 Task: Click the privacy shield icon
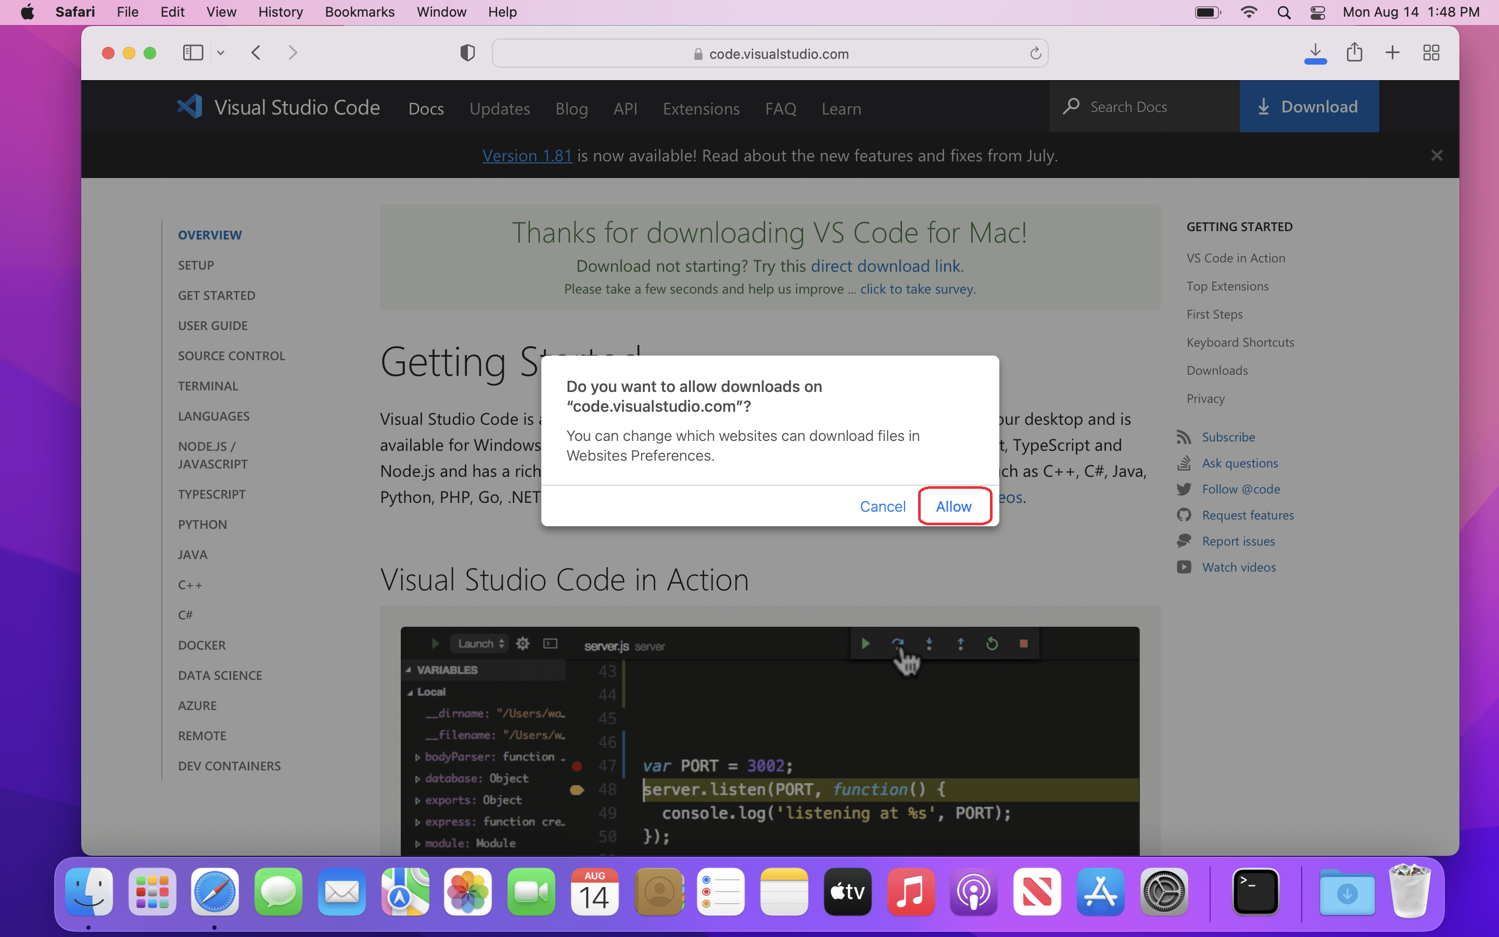pos(467,53)
